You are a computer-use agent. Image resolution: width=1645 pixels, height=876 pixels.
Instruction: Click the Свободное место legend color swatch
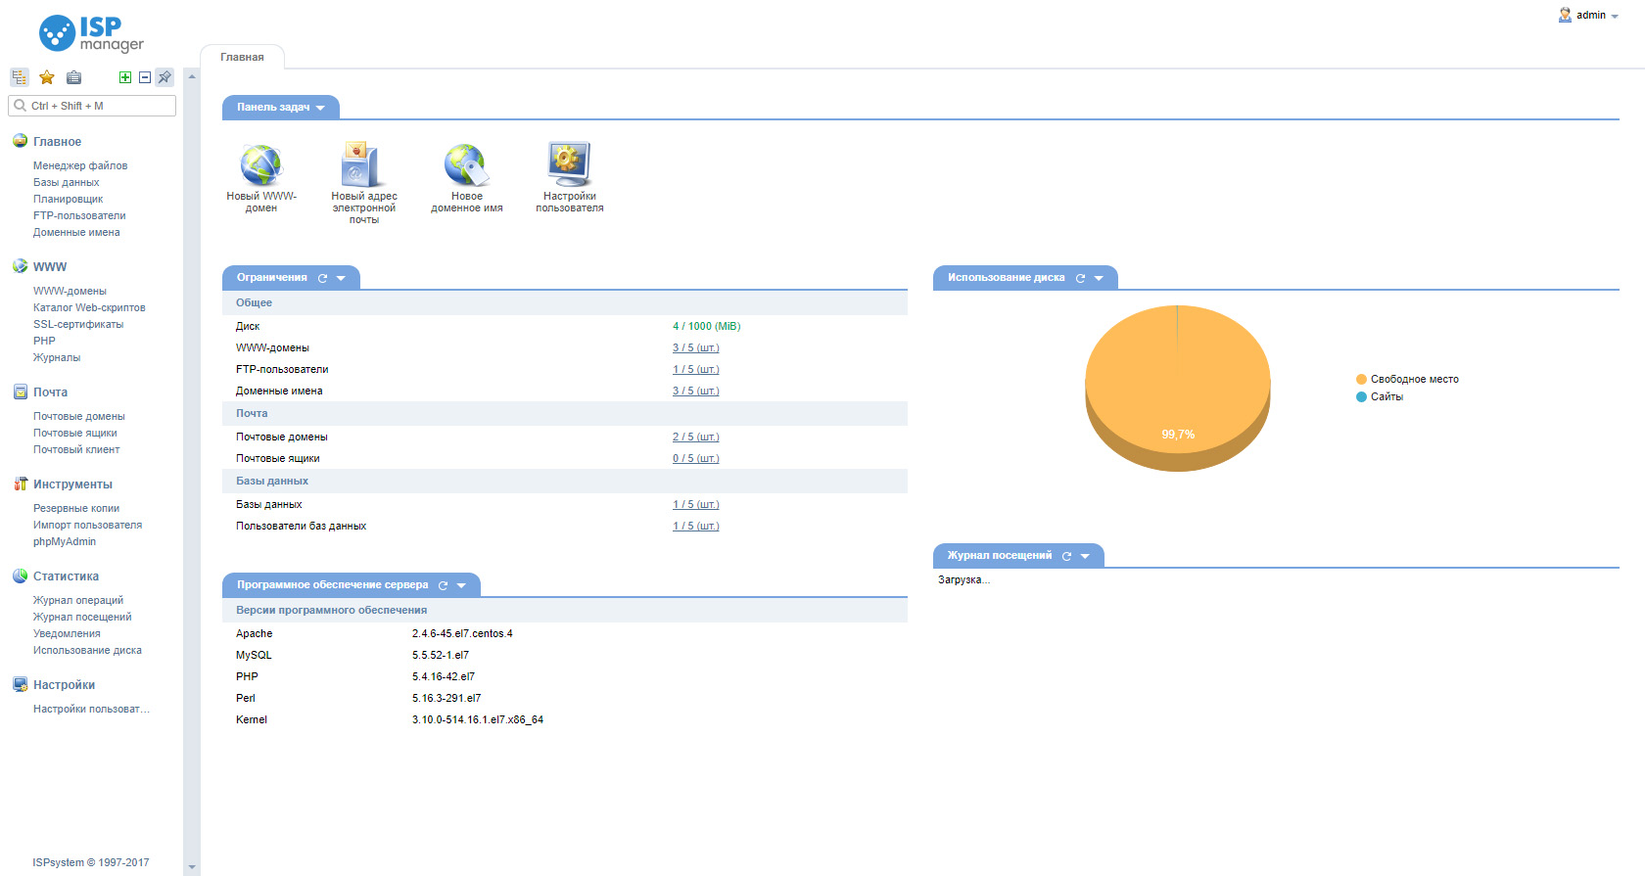pos(1361,379)
